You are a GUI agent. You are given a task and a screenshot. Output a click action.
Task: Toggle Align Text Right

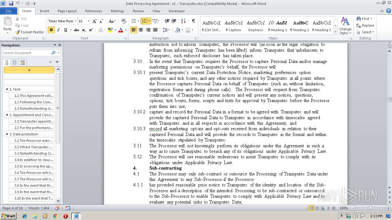point(148,30)
